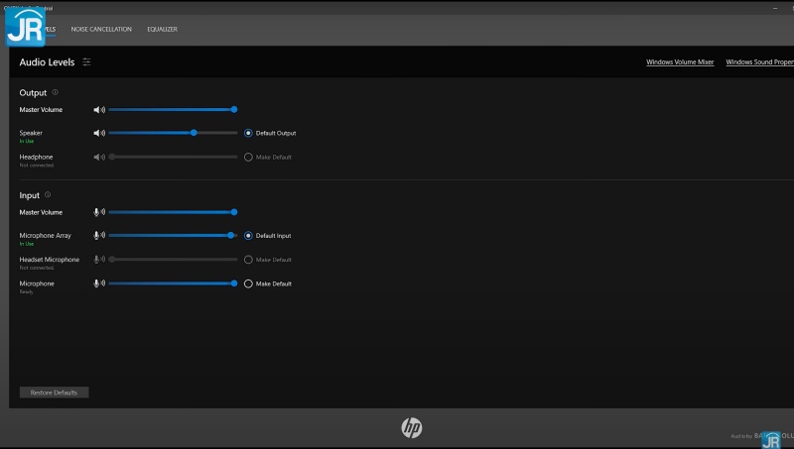Open the Windows Sound Properties link

(759, 61)
